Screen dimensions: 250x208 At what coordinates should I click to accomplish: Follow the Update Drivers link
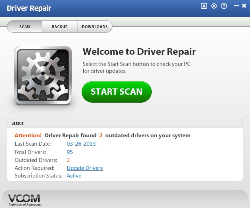85,168
